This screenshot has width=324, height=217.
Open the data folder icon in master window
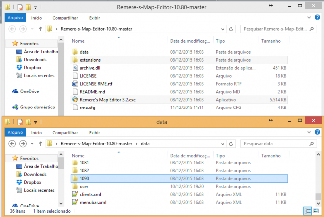75,52
